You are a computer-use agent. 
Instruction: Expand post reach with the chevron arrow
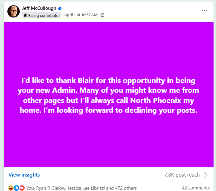[x=206, y=175]
